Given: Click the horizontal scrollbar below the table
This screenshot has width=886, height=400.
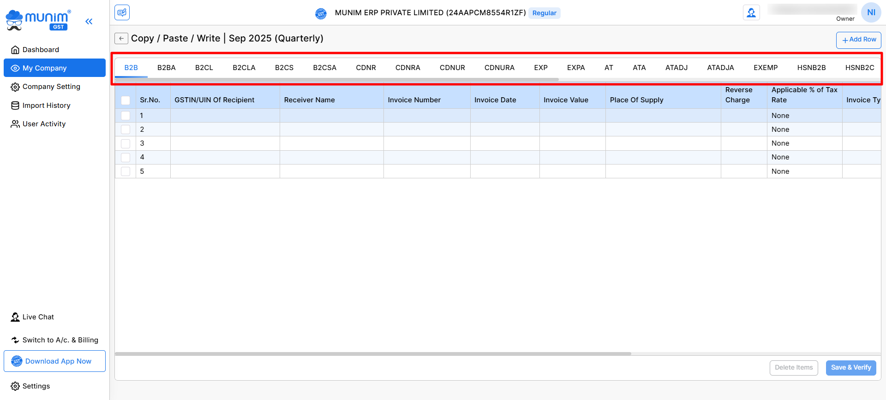Looking at the screenshot, I should (x=373, y=354).
